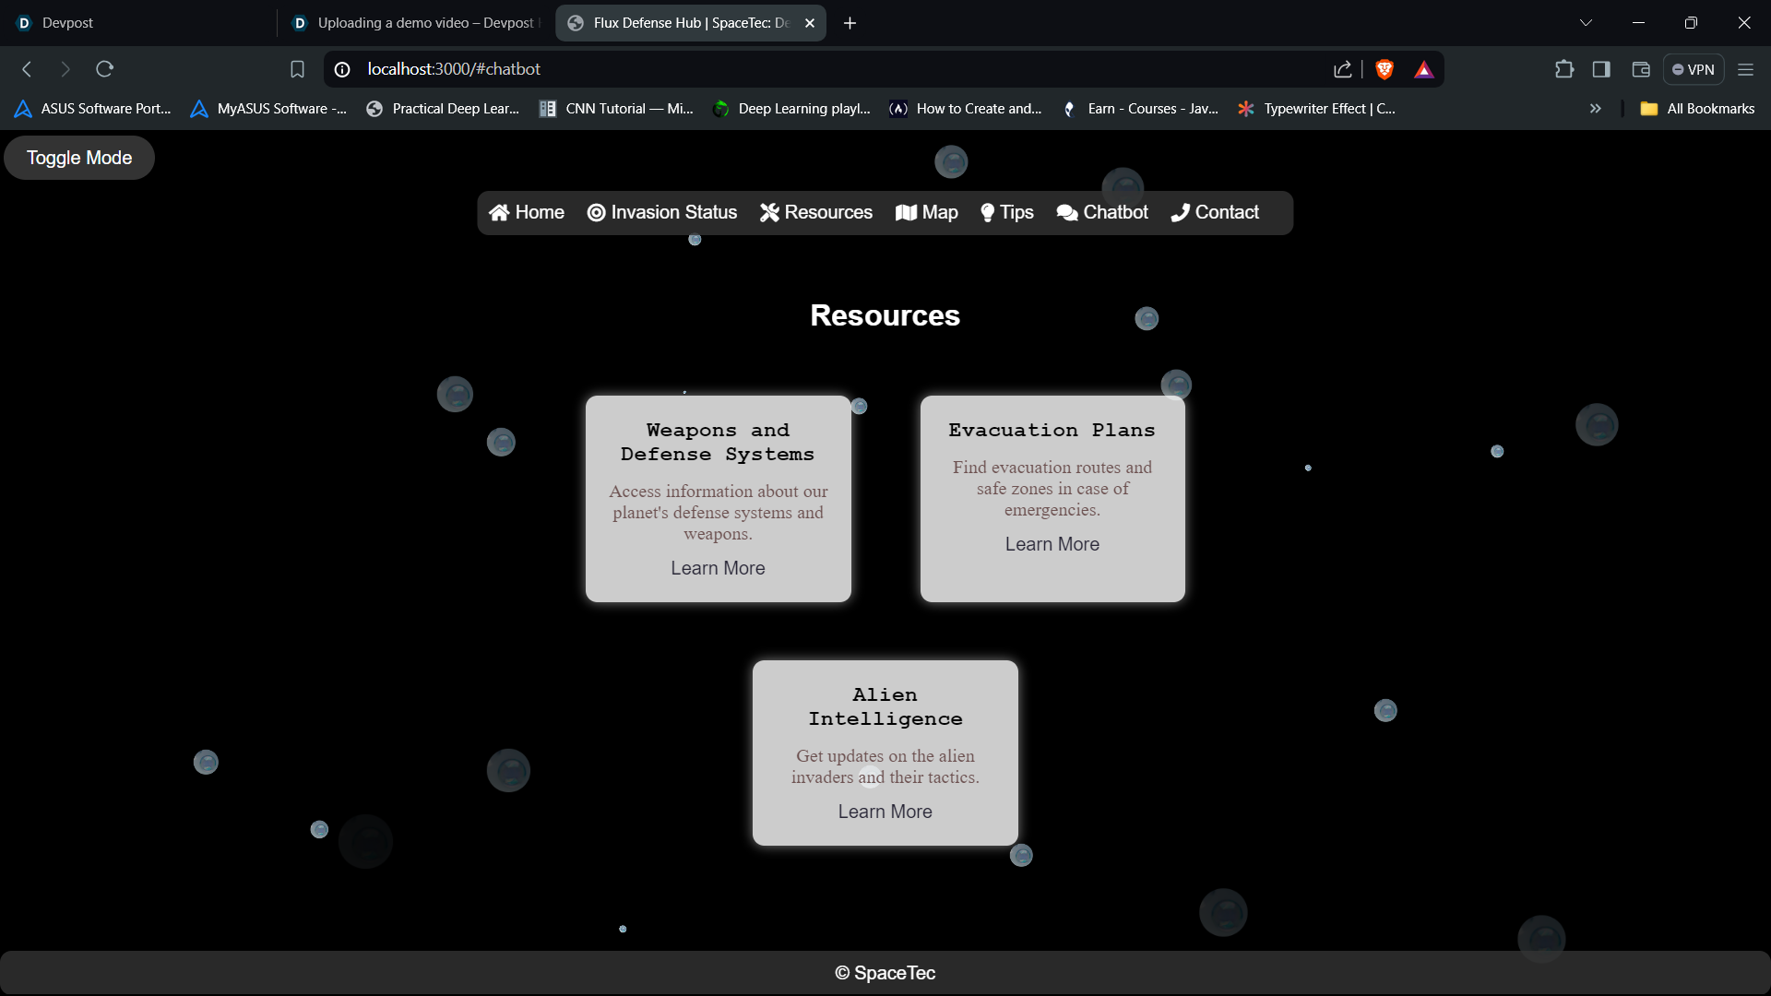Screen dimensions: 1771x996
Task: Toggle the browser sidebar panel icon
Action: pyautogui.click(x=1601, y=69)
